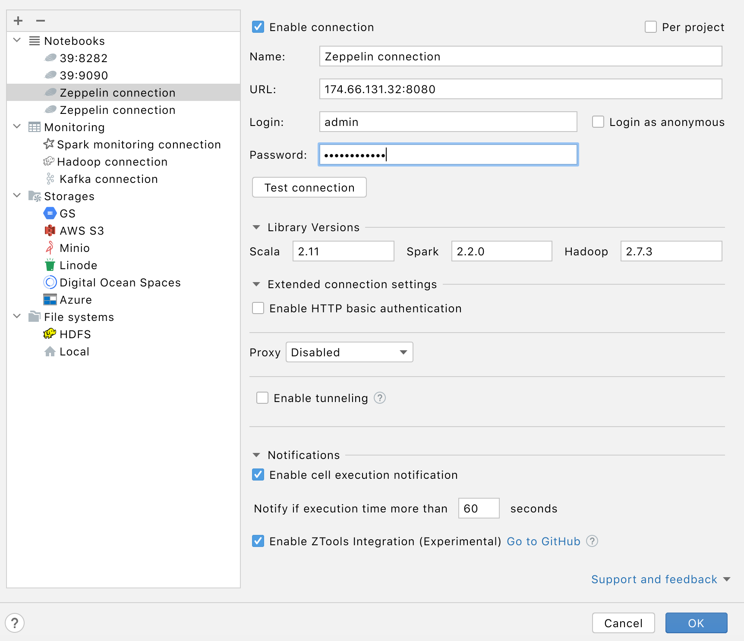Open the Proxy dropdown

(x=349, y=352)
